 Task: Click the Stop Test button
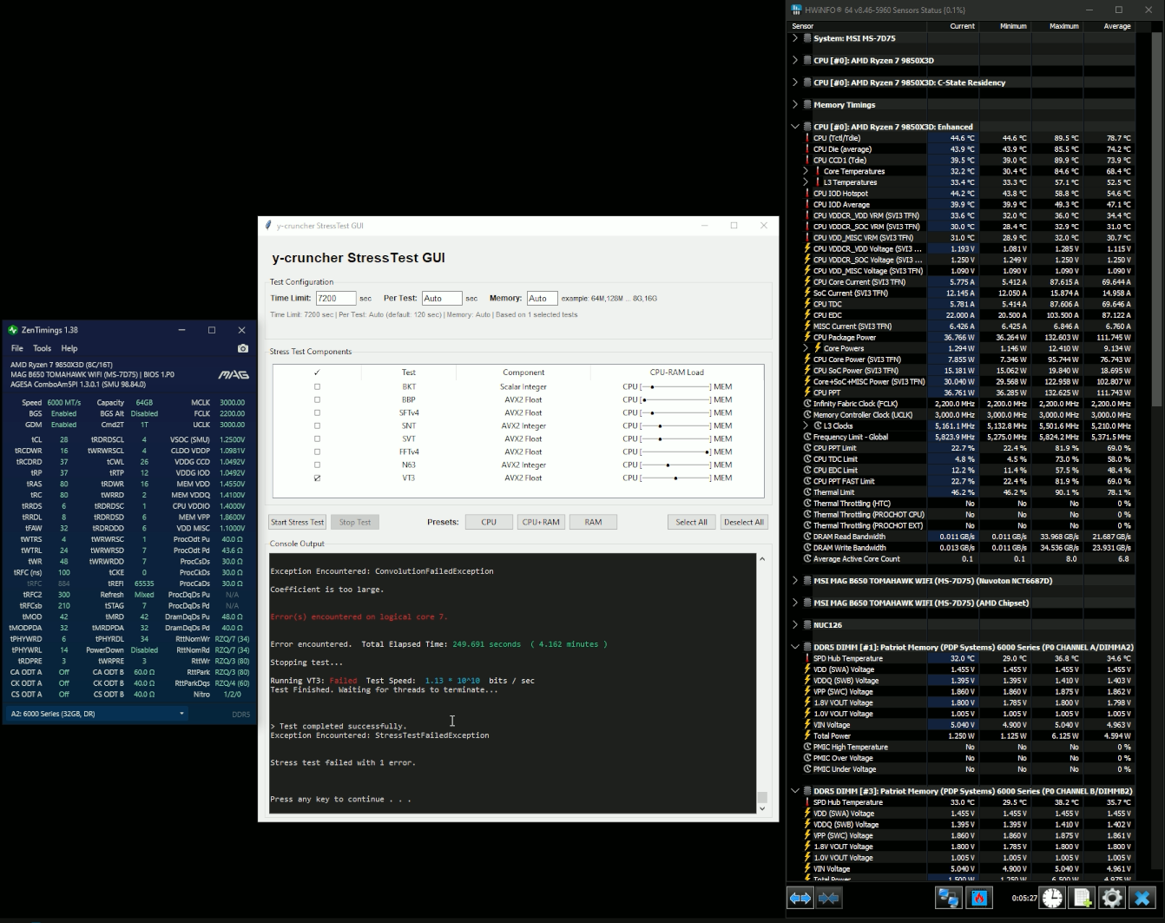tap(355, 522)
